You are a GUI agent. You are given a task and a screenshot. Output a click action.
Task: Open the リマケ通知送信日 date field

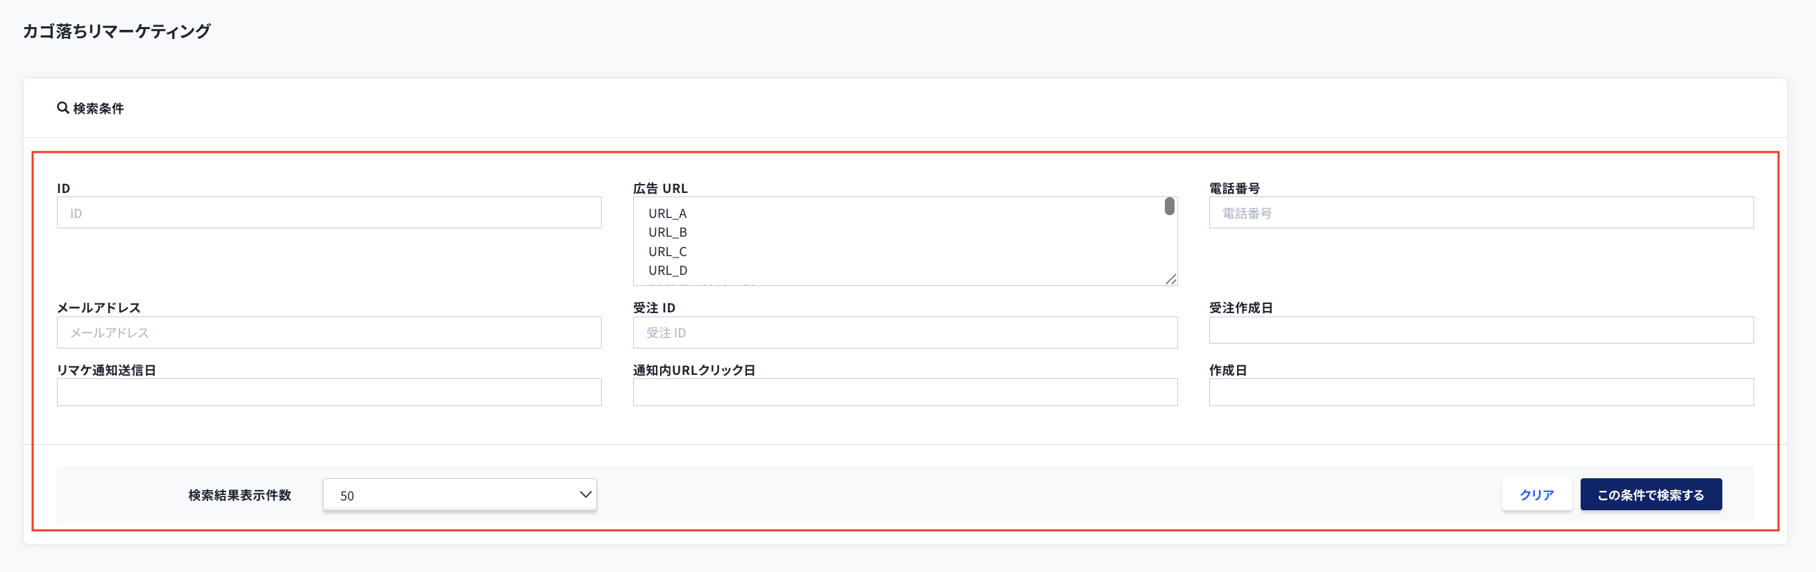coord(328,392)
